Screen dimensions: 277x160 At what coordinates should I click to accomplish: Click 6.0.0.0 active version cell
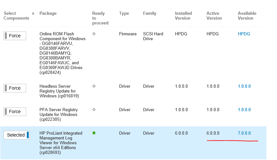pos(213,133)
